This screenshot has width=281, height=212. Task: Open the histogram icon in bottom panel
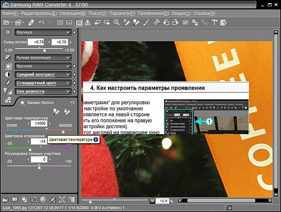click(5, 199)
